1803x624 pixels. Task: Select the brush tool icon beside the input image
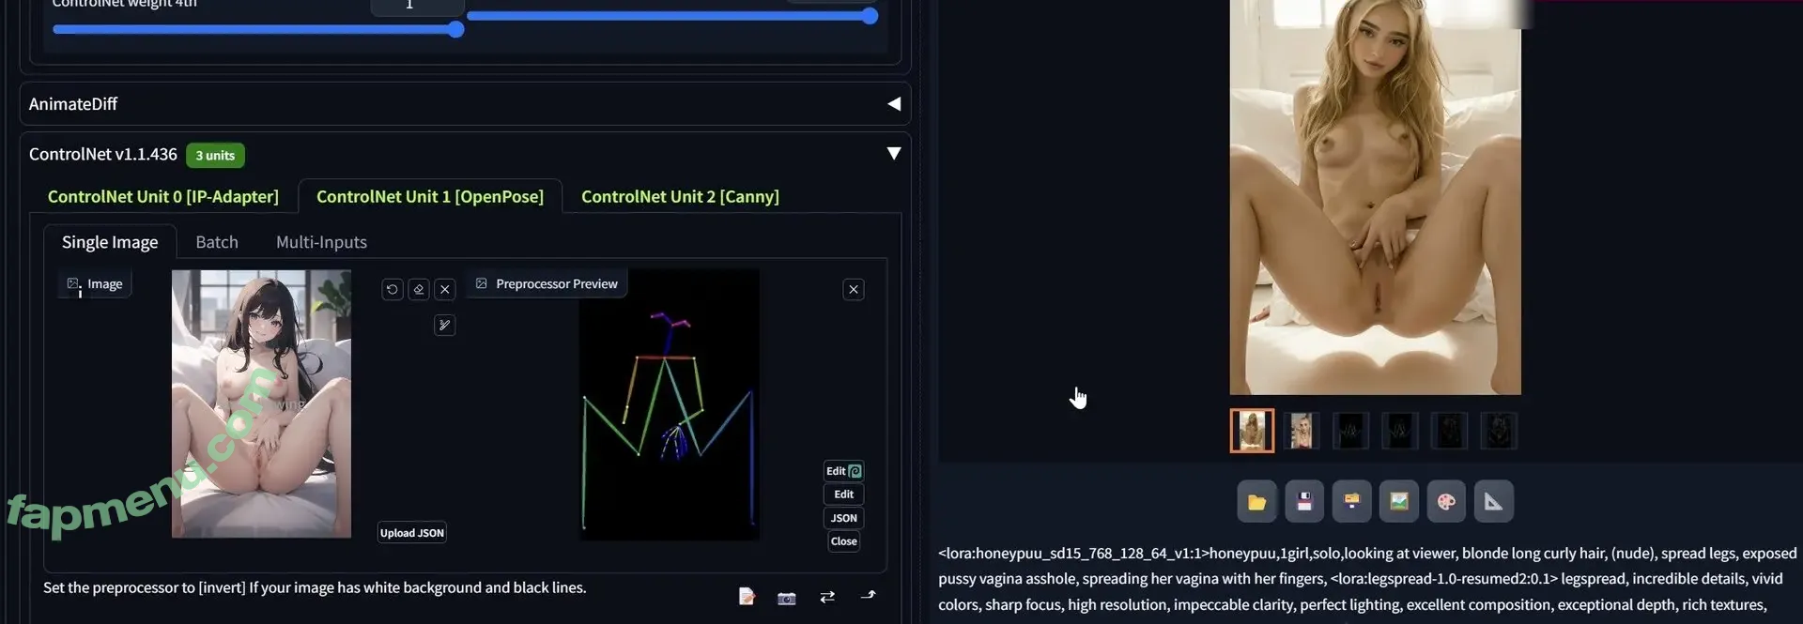pyautogui.click(x=445, y=326)
